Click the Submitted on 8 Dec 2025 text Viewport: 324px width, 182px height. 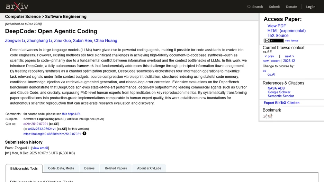point(23,24)
